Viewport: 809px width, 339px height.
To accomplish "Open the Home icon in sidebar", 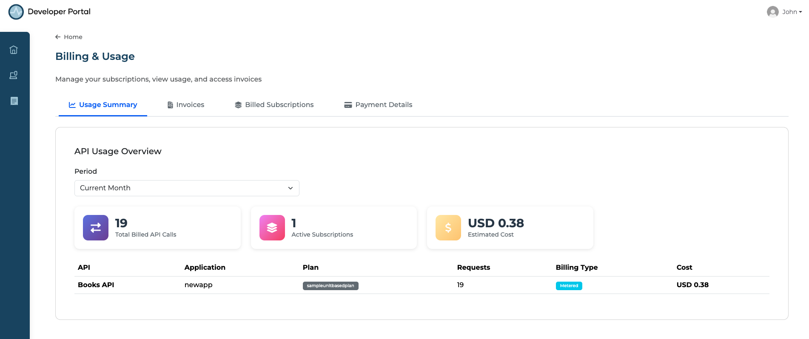I will point(14,50).
